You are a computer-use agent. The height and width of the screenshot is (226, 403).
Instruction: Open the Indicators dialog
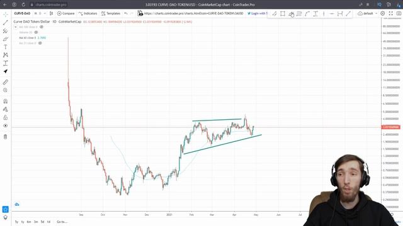(x=88, y=13)
